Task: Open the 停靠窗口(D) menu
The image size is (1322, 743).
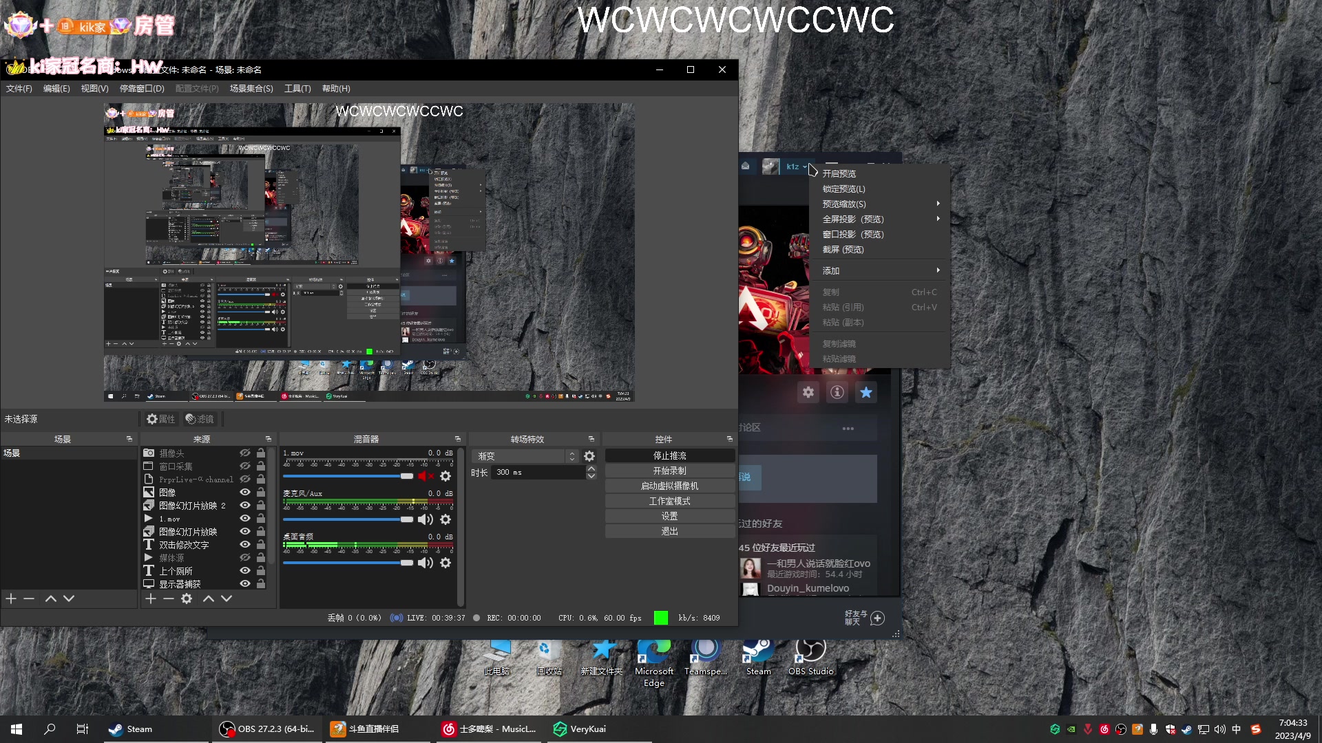Action: click(x=142, y=89)
